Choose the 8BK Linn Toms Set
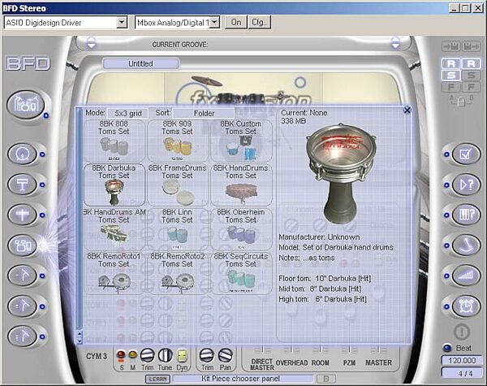 177,229
